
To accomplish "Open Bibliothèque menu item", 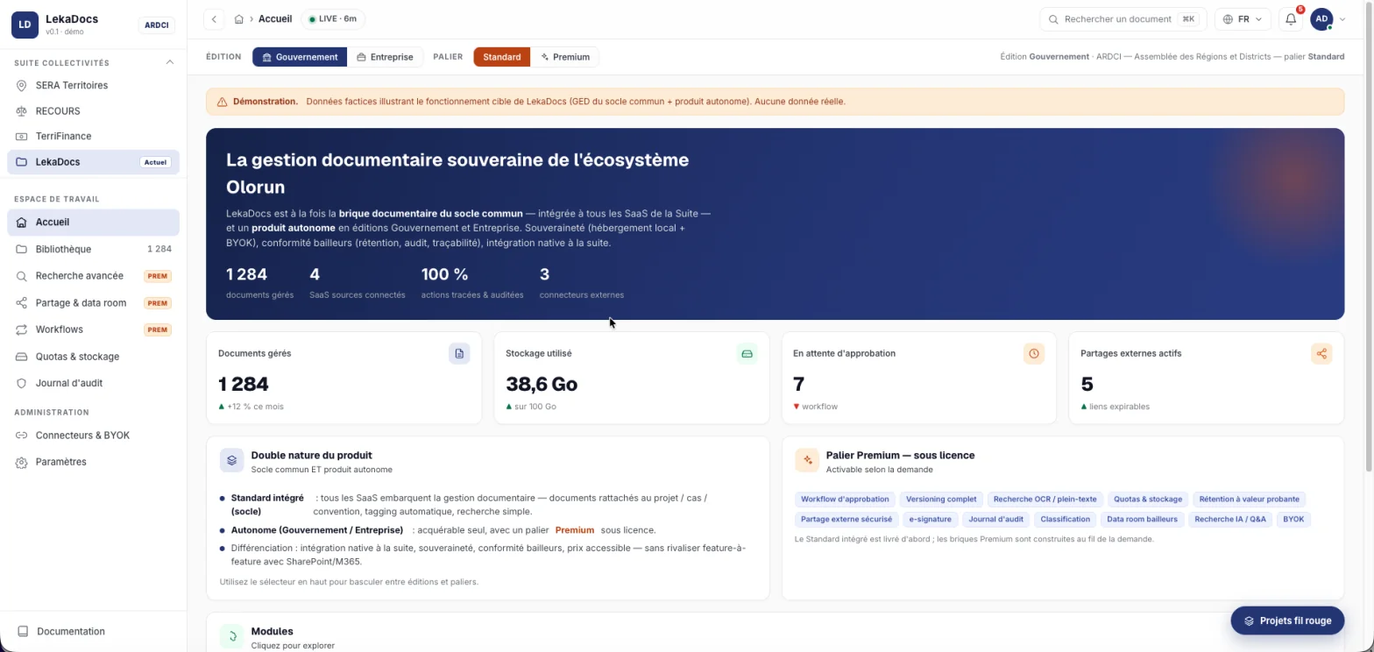I will [x=93, y=250].
